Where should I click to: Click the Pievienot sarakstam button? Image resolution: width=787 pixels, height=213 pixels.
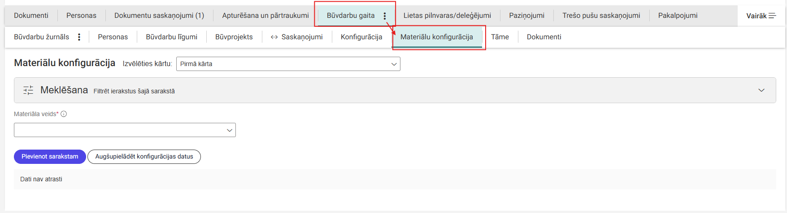point(50,157)
